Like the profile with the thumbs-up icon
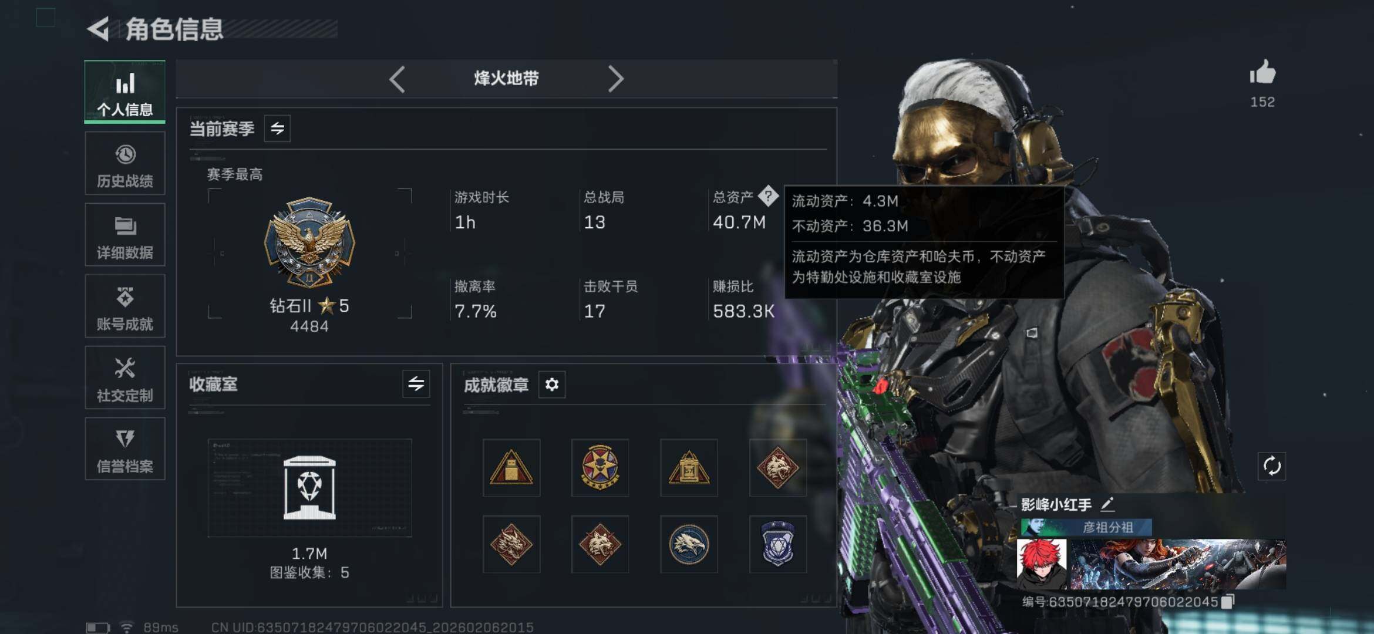1374x634 pixels. point(1262,72)
